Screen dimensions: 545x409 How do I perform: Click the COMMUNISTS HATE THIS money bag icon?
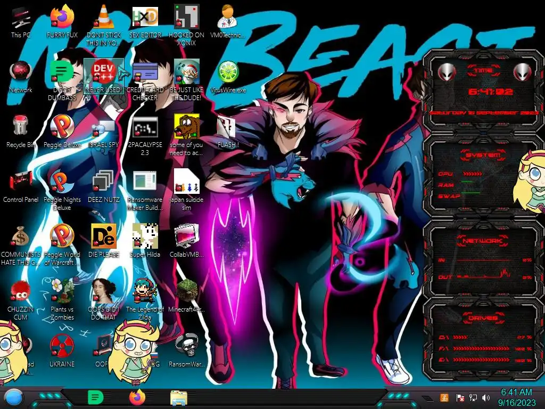coord(21,245)
